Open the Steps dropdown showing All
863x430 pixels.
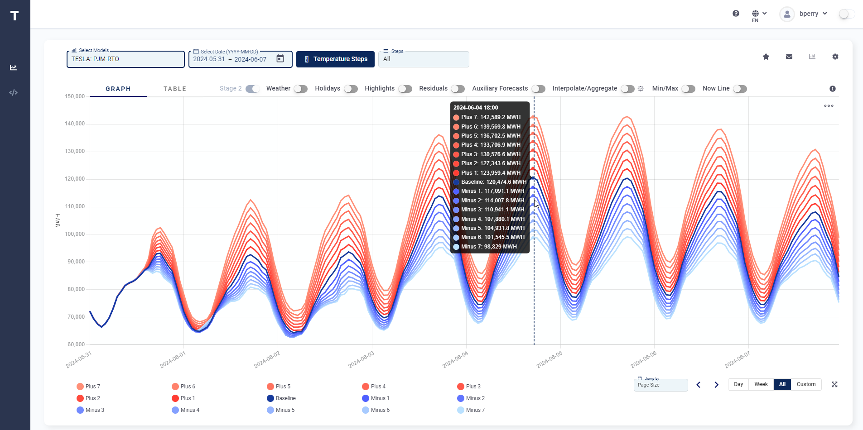424,59
